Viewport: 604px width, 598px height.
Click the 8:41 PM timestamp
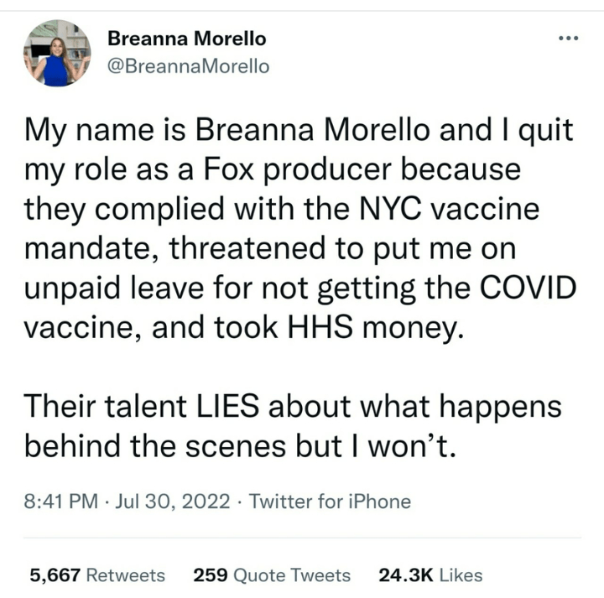pyautogui.click(x=60, y=502)
